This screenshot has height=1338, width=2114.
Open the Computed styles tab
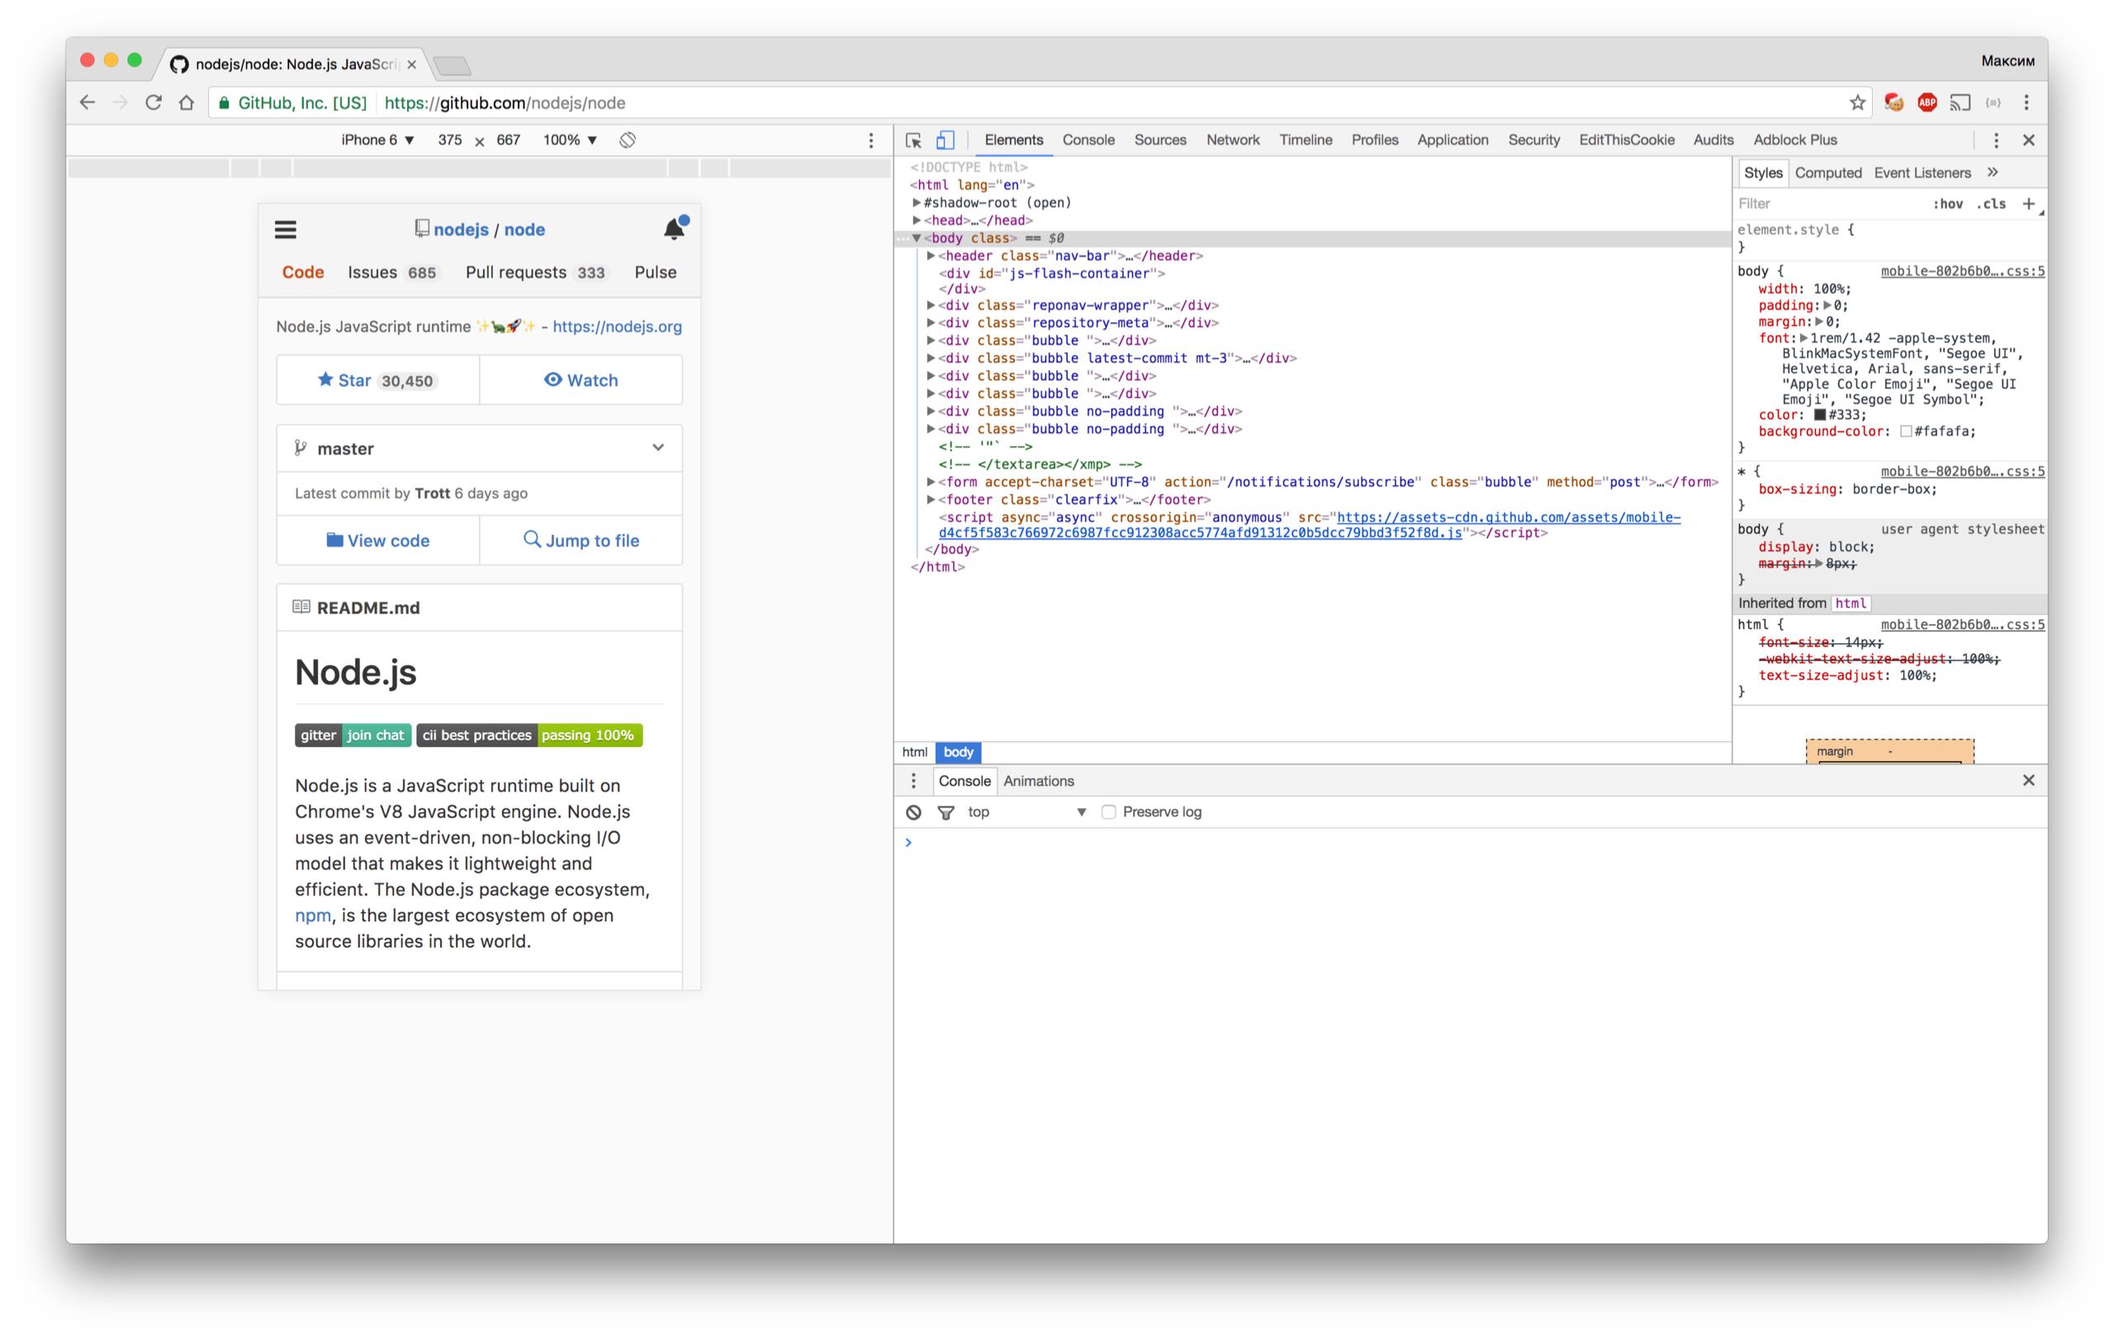[1827, 173]
